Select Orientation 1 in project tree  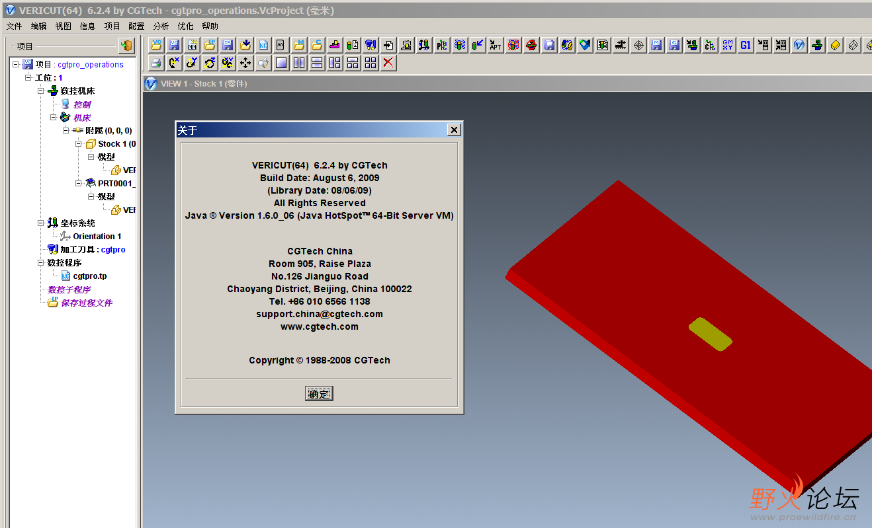click(97, 236)
